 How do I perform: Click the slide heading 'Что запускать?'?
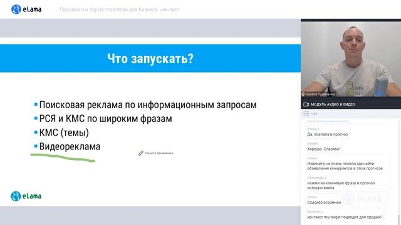pos(150,59)
